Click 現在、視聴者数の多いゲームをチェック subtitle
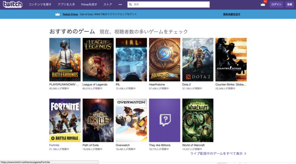 coord(144,32)
